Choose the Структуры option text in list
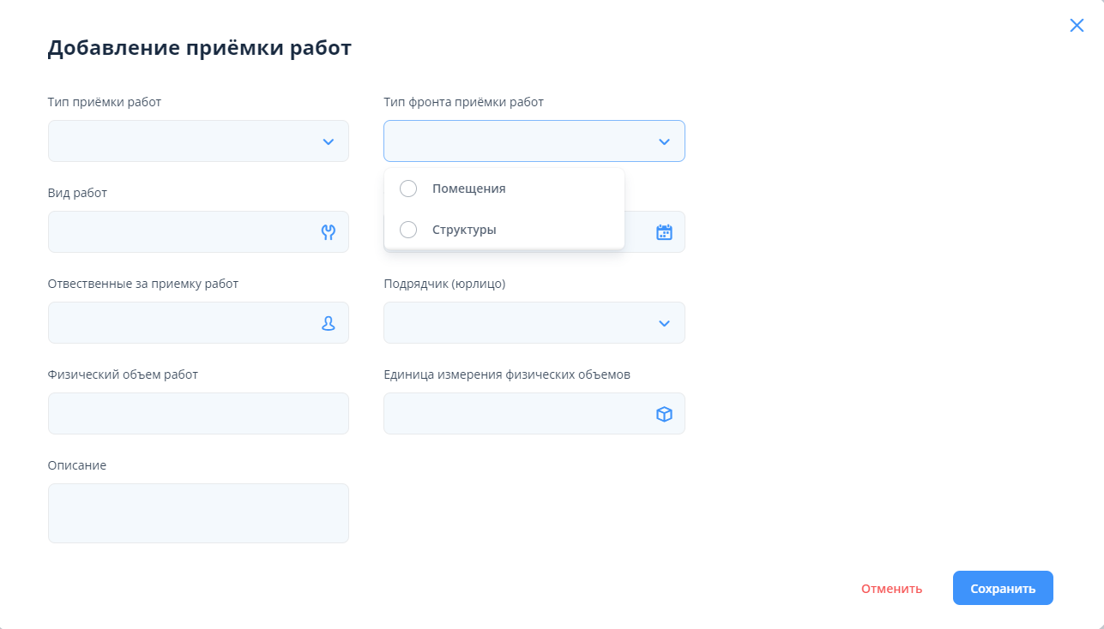 coord(464,230)
